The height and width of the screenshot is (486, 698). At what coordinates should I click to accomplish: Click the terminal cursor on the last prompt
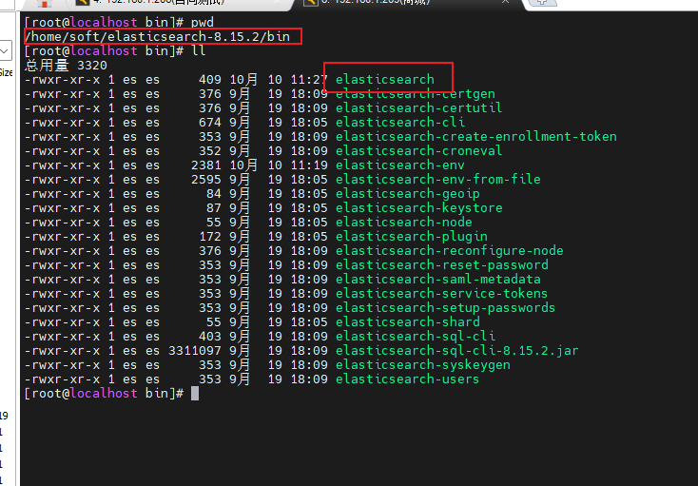(x=195, y=393)
